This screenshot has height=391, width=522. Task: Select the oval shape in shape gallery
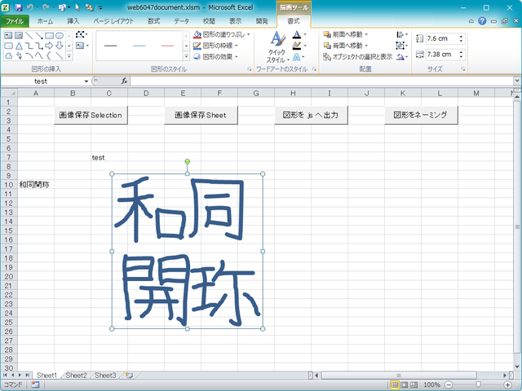(x=60, y=36)
